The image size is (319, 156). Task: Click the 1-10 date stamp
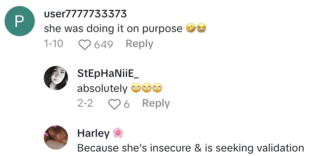(53, 44)
